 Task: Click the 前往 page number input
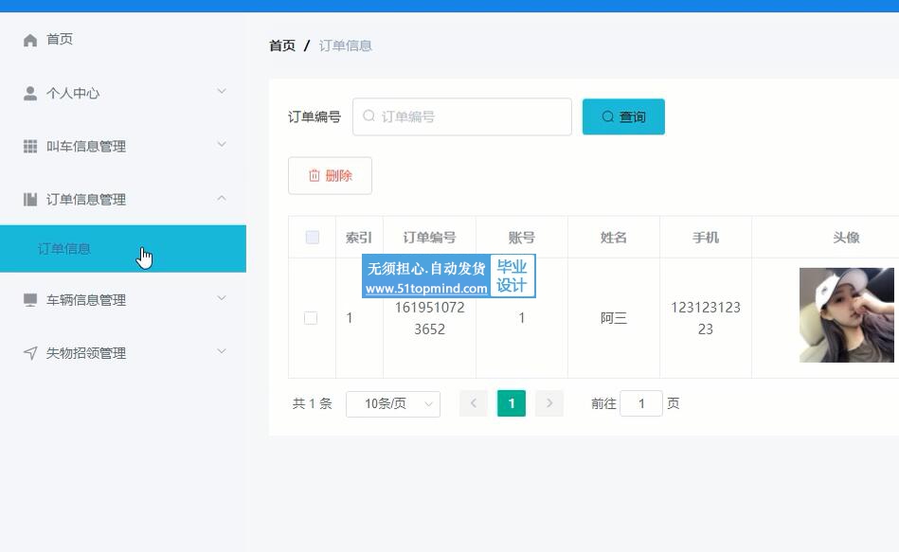641,403
